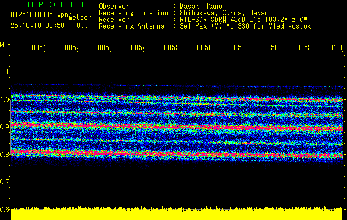Click the 1.1 kHz axis label
Screen dimensions: 347x220
pos(5,71)
